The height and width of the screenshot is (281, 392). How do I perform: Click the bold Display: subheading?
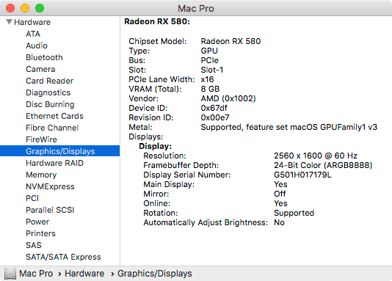point(155,146)
